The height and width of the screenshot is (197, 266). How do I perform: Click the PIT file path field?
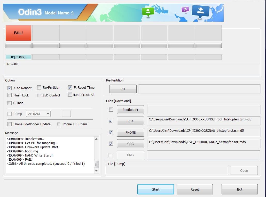(199, 89)
